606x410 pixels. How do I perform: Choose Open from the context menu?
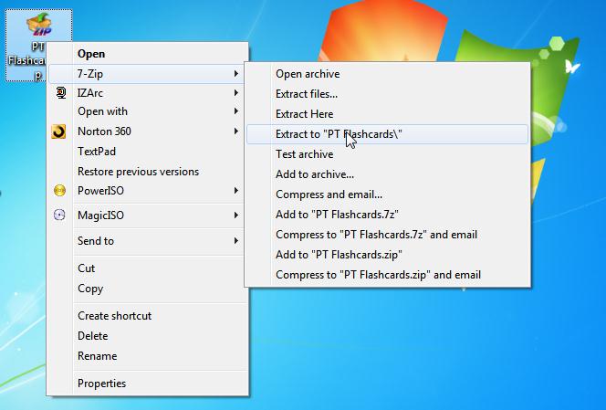click(147, 54)
